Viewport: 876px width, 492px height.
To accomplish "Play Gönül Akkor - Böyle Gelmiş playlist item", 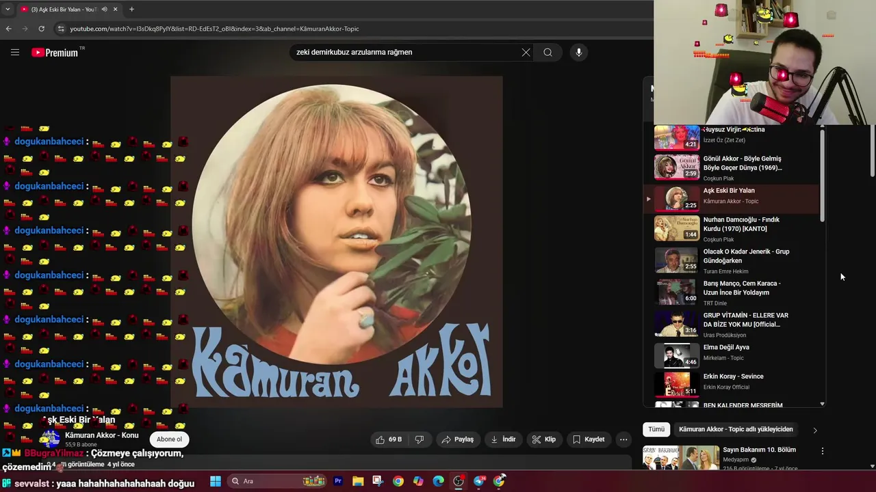I will pyautogui.click(x=732, y=167).
